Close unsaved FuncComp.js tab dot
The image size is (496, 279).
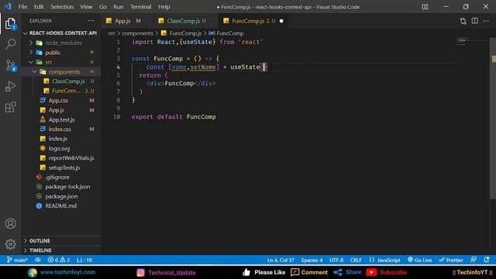point(281,21)
